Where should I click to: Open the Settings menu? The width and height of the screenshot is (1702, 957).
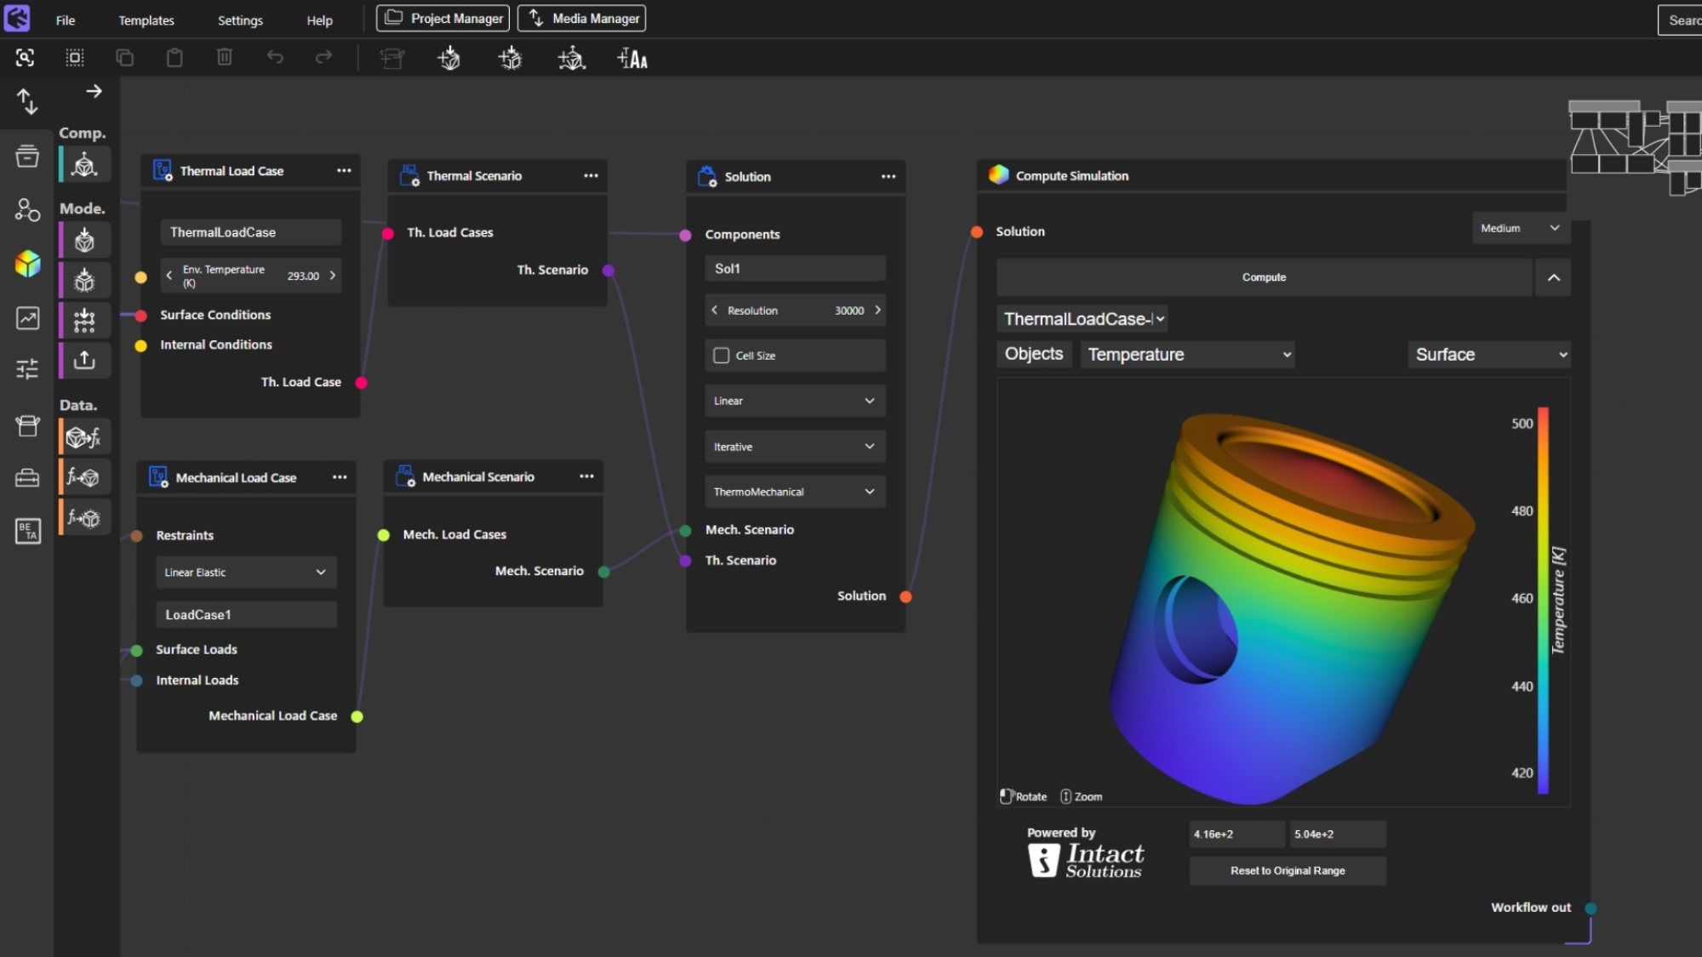(240, 20)
